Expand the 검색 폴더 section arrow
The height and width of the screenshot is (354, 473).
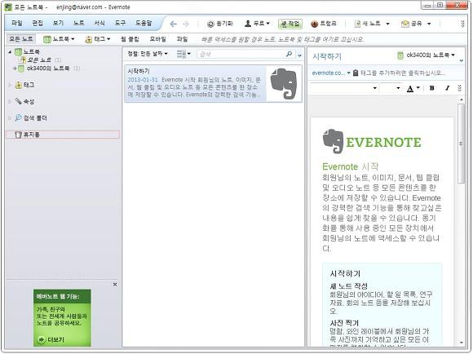10,118
